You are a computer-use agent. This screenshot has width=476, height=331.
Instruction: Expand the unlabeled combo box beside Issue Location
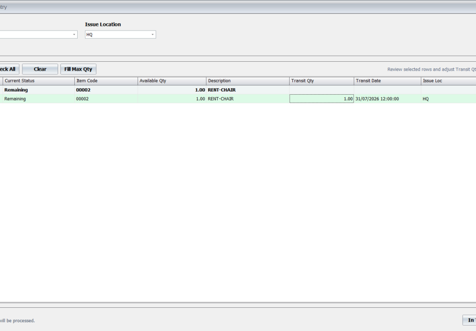coord(74,34)
